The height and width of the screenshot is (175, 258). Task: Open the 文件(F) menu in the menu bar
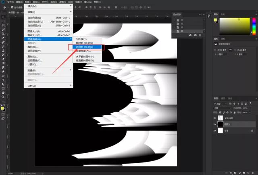point(10,2)
